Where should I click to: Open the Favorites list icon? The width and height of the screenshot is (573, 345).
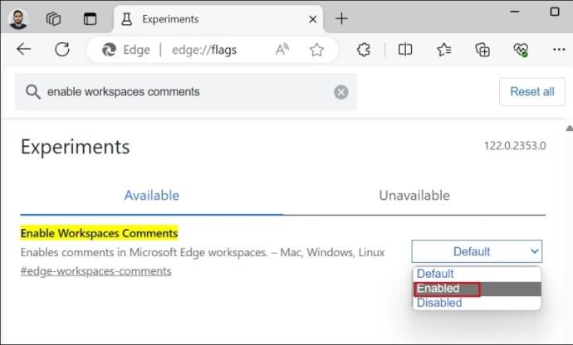[444, 50]
